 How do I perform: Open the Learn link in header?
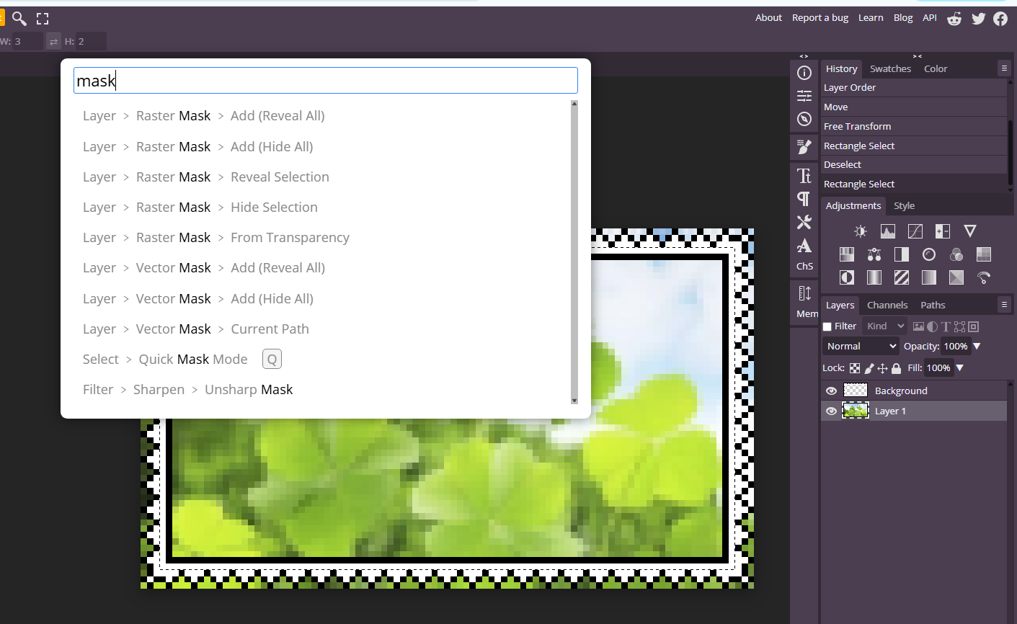871,18
